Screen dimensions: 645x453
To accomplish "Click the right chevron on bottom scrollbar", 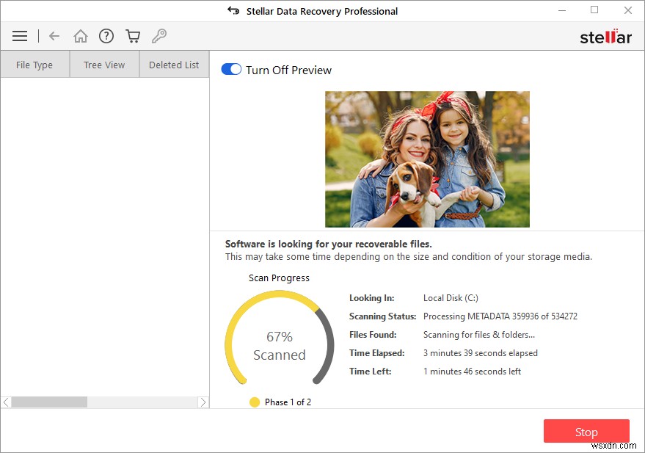I will click(204, 402).
